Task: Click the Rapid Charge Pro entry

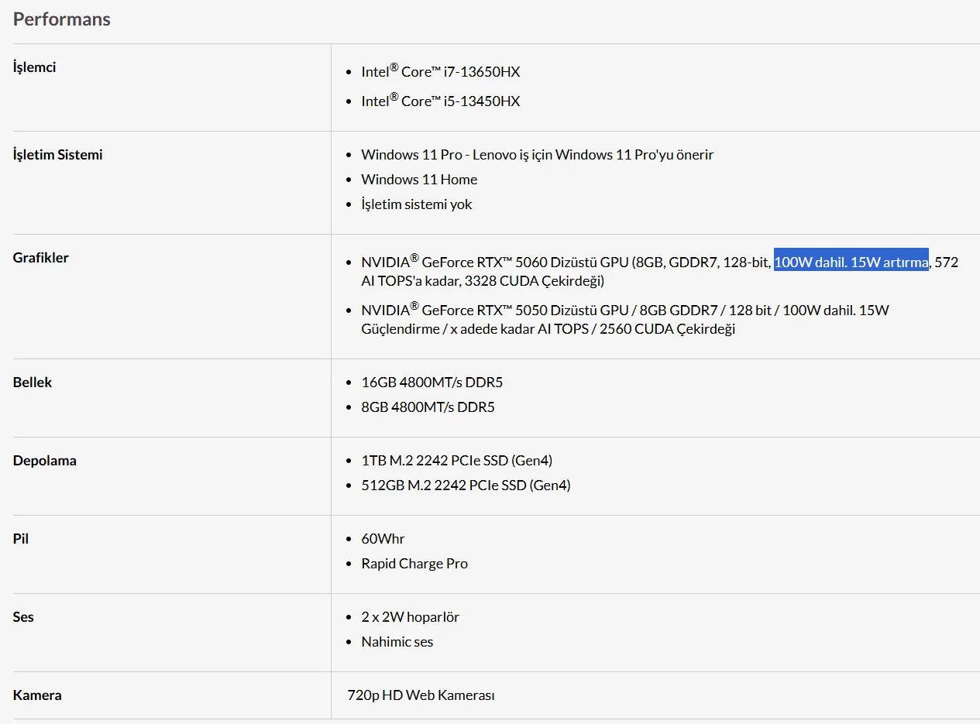Action: pos(414,564)
